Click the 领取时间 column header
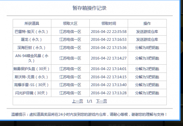Image resolution: width=183 pixels, height=126 pixels. [109, 23]
